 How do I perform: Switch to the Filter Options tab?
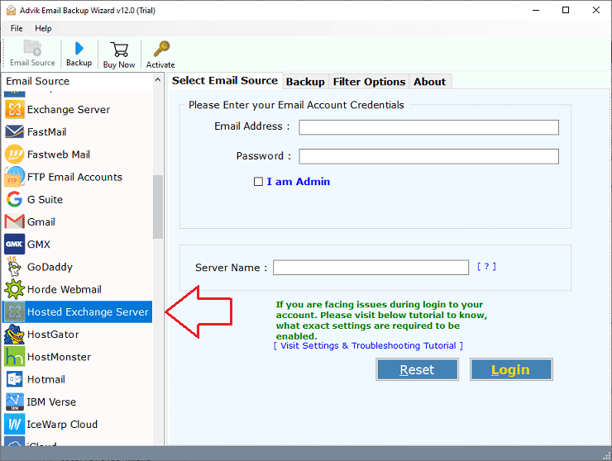tap(369, 82)
